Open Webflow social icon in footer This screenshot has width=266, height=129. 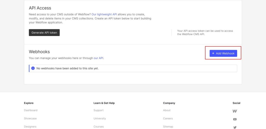(x=235, y=111)
